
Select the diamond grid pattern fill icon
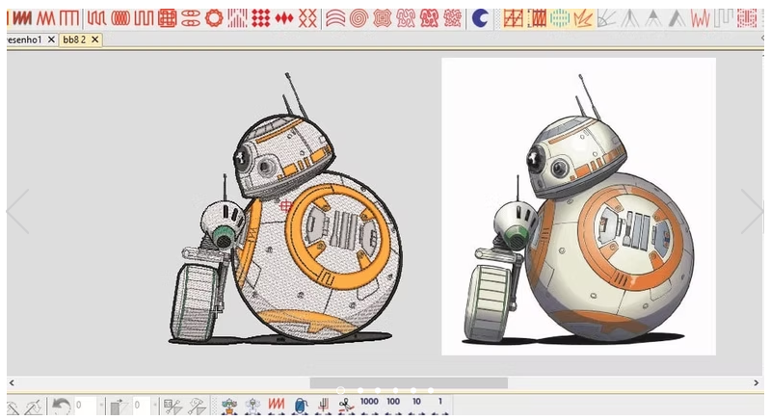tap(261, 18)
